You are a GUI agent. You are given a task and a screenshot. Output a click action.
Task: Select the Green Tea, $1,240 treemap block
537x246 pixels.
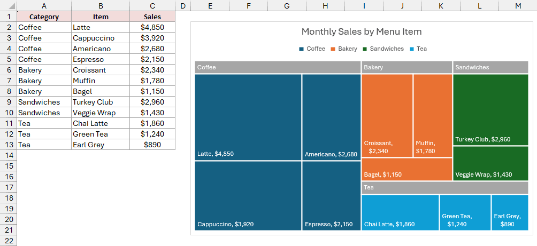click(465, 212)
